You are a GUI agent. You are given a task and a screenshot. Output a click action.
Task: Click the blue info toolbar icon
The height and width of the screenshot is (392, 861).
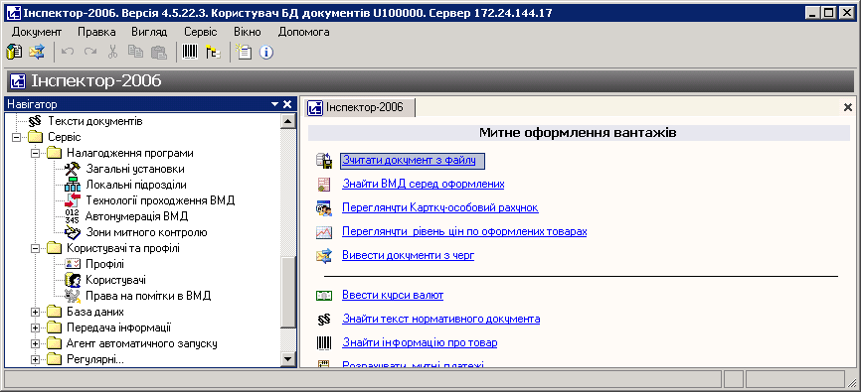pyautogui.click(x=266, y=52)
